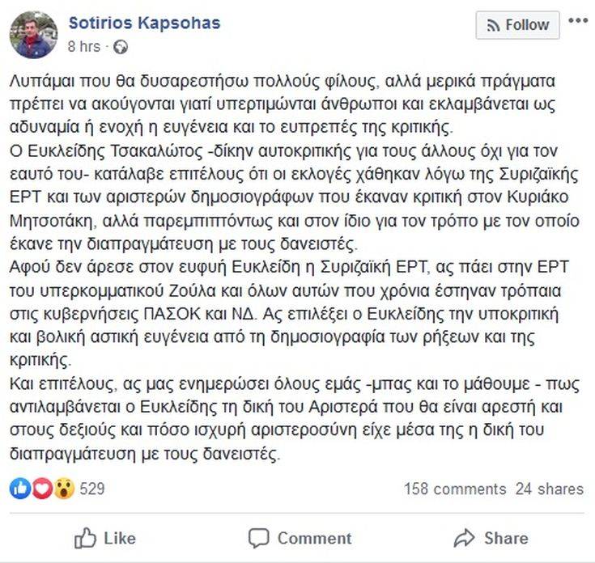Open the Sotirios Kapsohas name link
Viewport: 595px width, 563px height.
(144, 23)
